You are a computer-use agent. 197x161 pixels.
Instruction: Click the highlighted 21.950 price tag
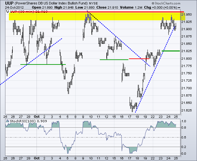(187, 15)
